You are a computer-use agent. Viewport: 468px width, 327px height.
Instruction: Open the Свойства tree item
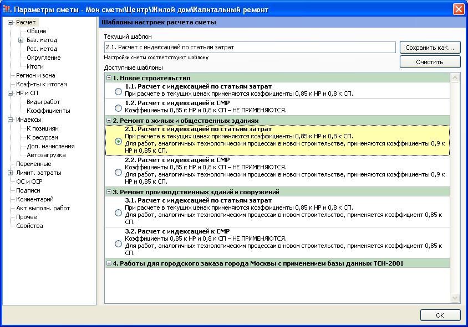[29, 226]
